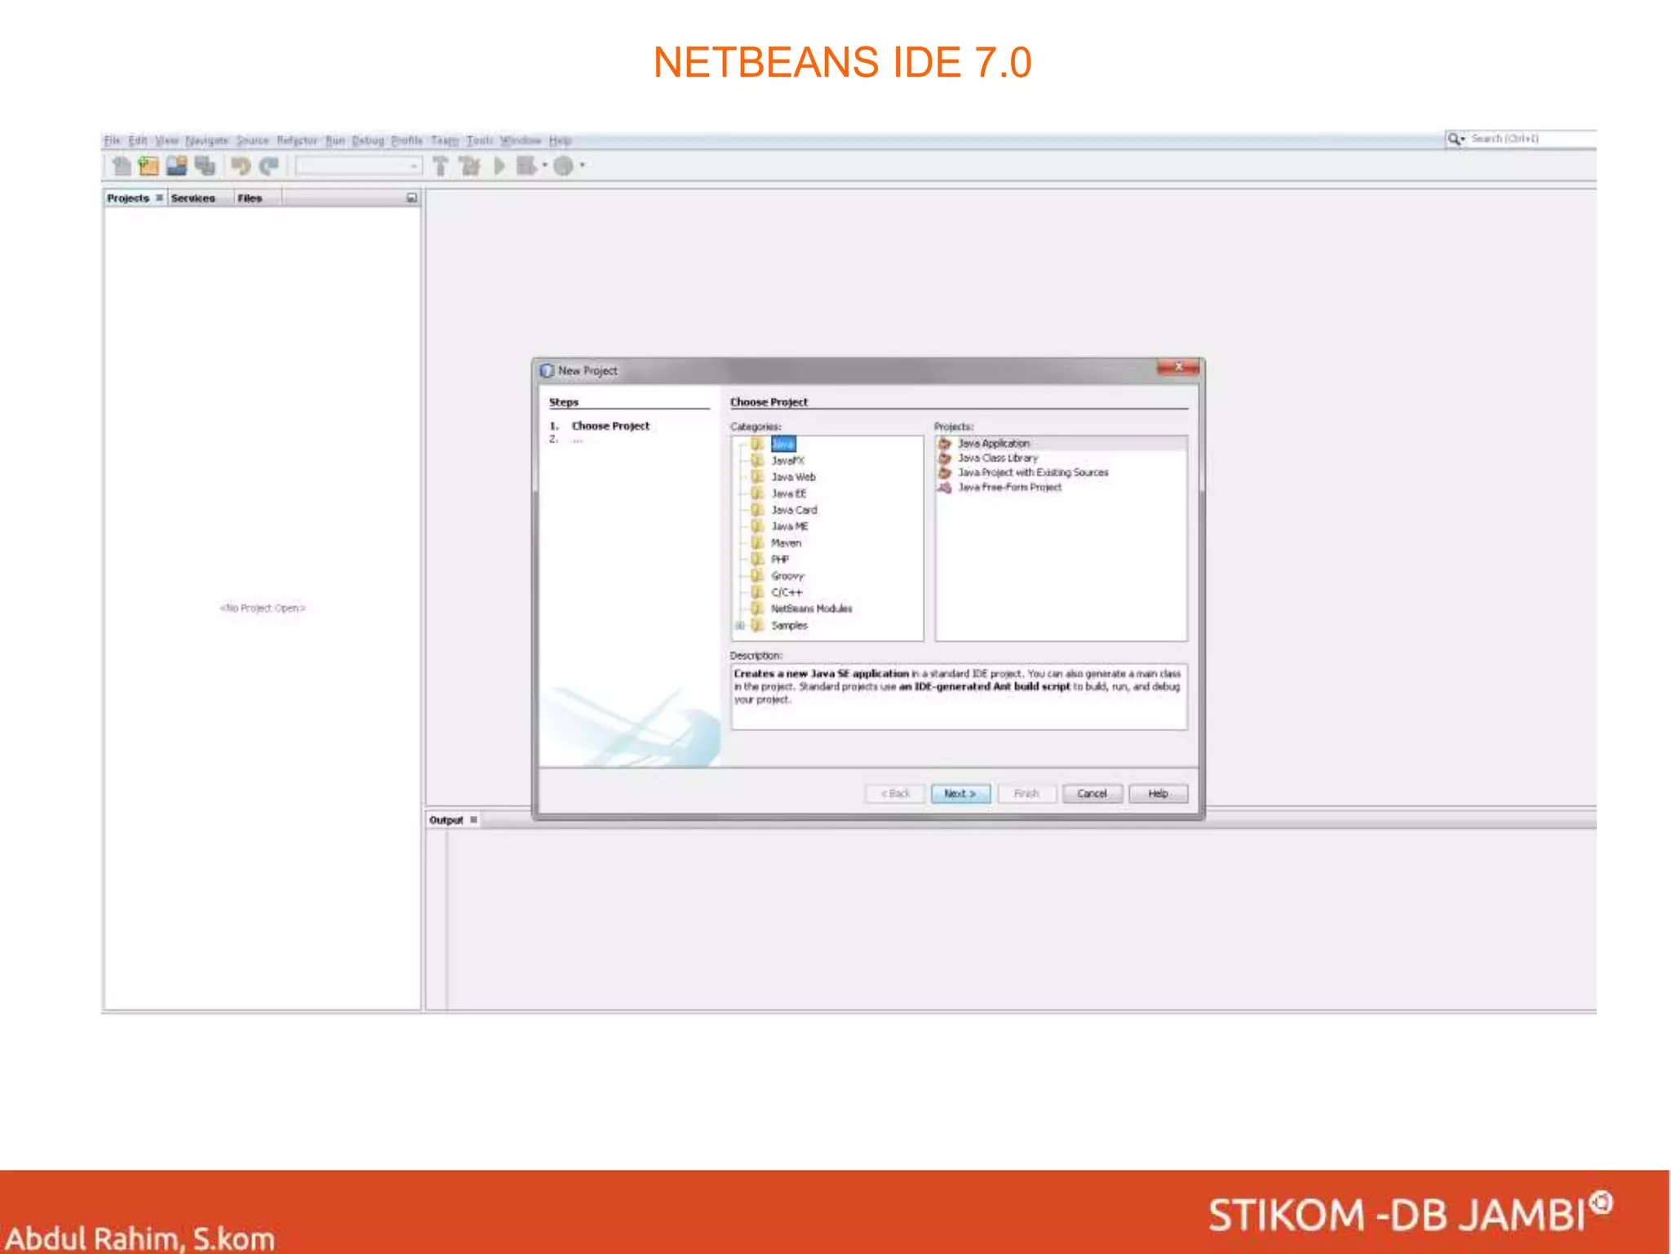Switch to the Services tab
This screenshot has width=1671, height=1254.
193,198
